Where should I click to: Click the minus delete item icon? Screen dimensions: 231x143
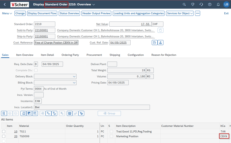(16, 113)
